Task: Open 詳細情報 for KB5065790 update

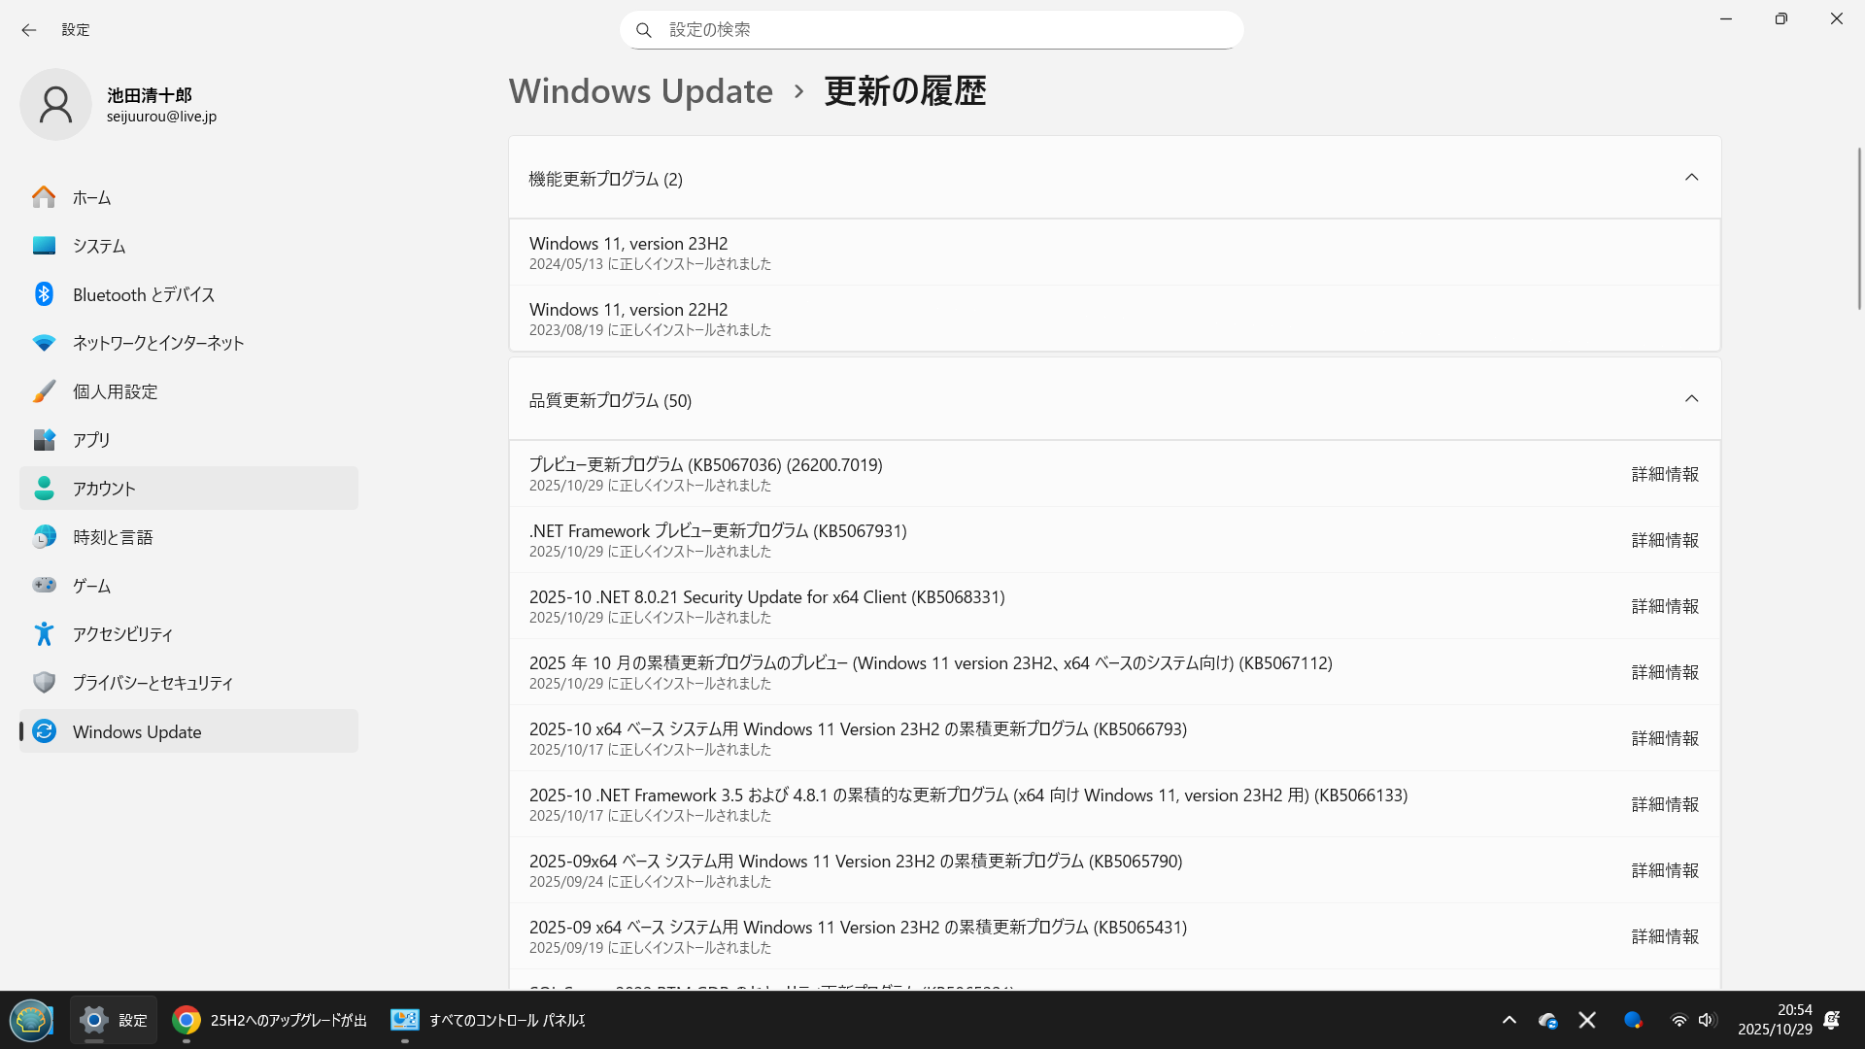Action: point(1665,870)
